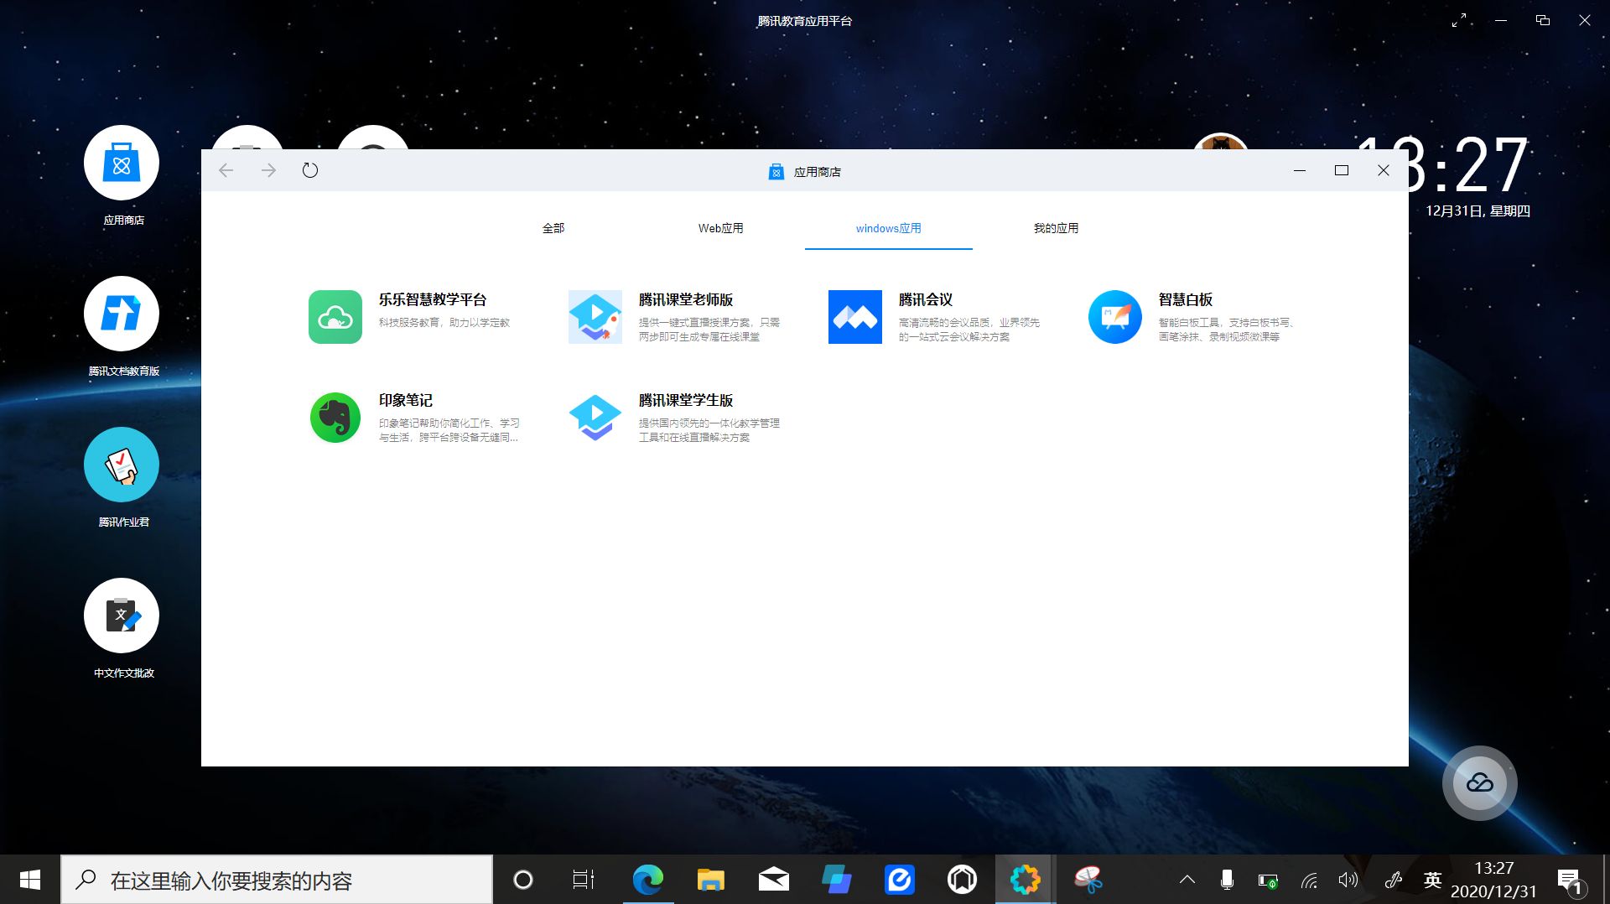1610x904 pixels.
Task: Open Mail app from taskbar
Action: tap(773, 880)
